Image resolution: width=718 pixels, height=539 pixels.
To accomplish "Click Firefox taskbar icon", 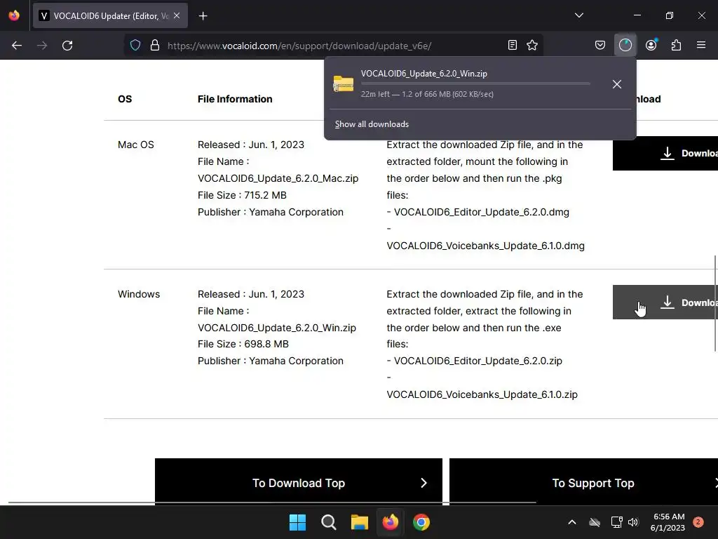I will pos(390,522).
